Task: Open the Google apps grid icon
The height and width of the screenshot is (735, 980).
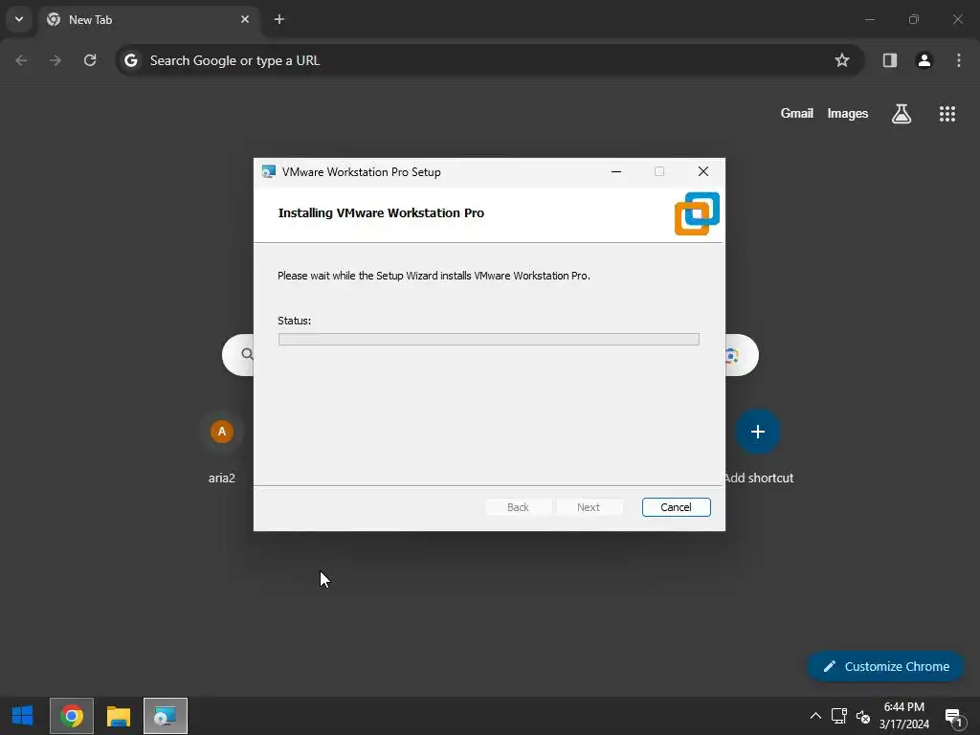Action: [x=947, y=114]
